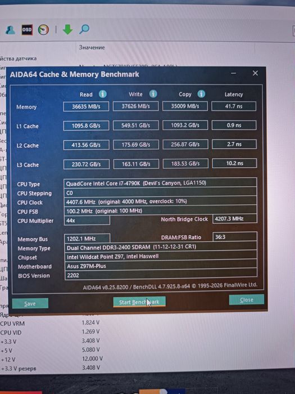
Task: Click the Write info icon
Action: click(x=153, y=94)
